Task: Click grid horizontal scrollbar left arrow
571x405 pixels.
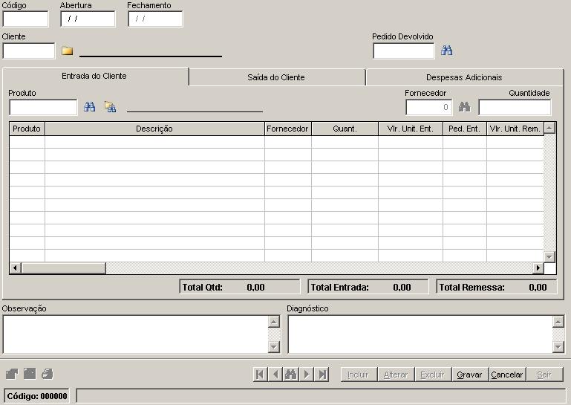Action: (x=15, y=268)
